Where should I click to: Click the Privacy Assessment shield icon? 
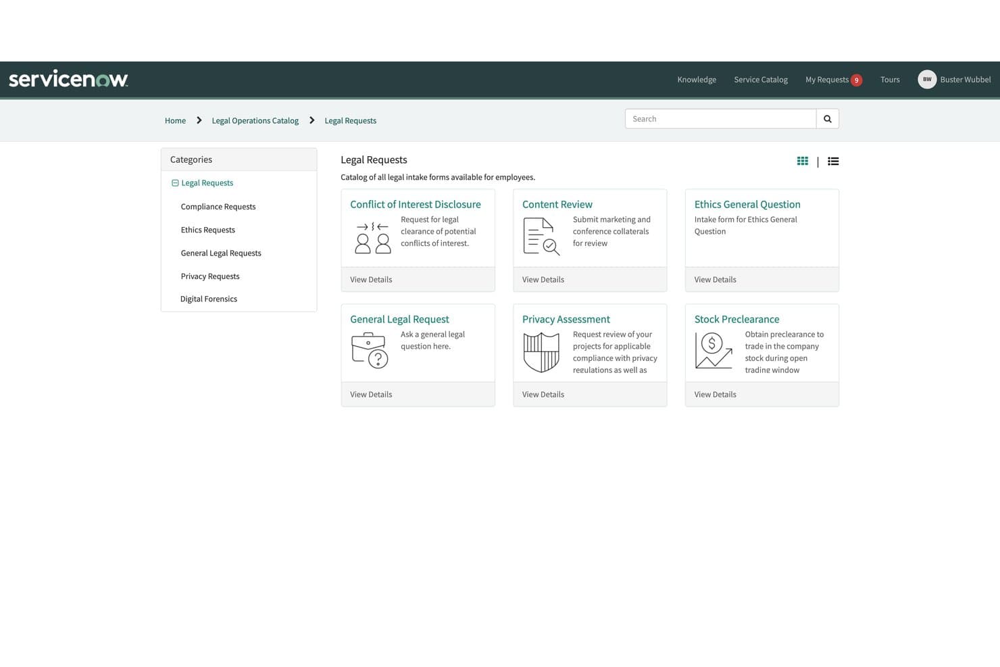tap(541, 352)
